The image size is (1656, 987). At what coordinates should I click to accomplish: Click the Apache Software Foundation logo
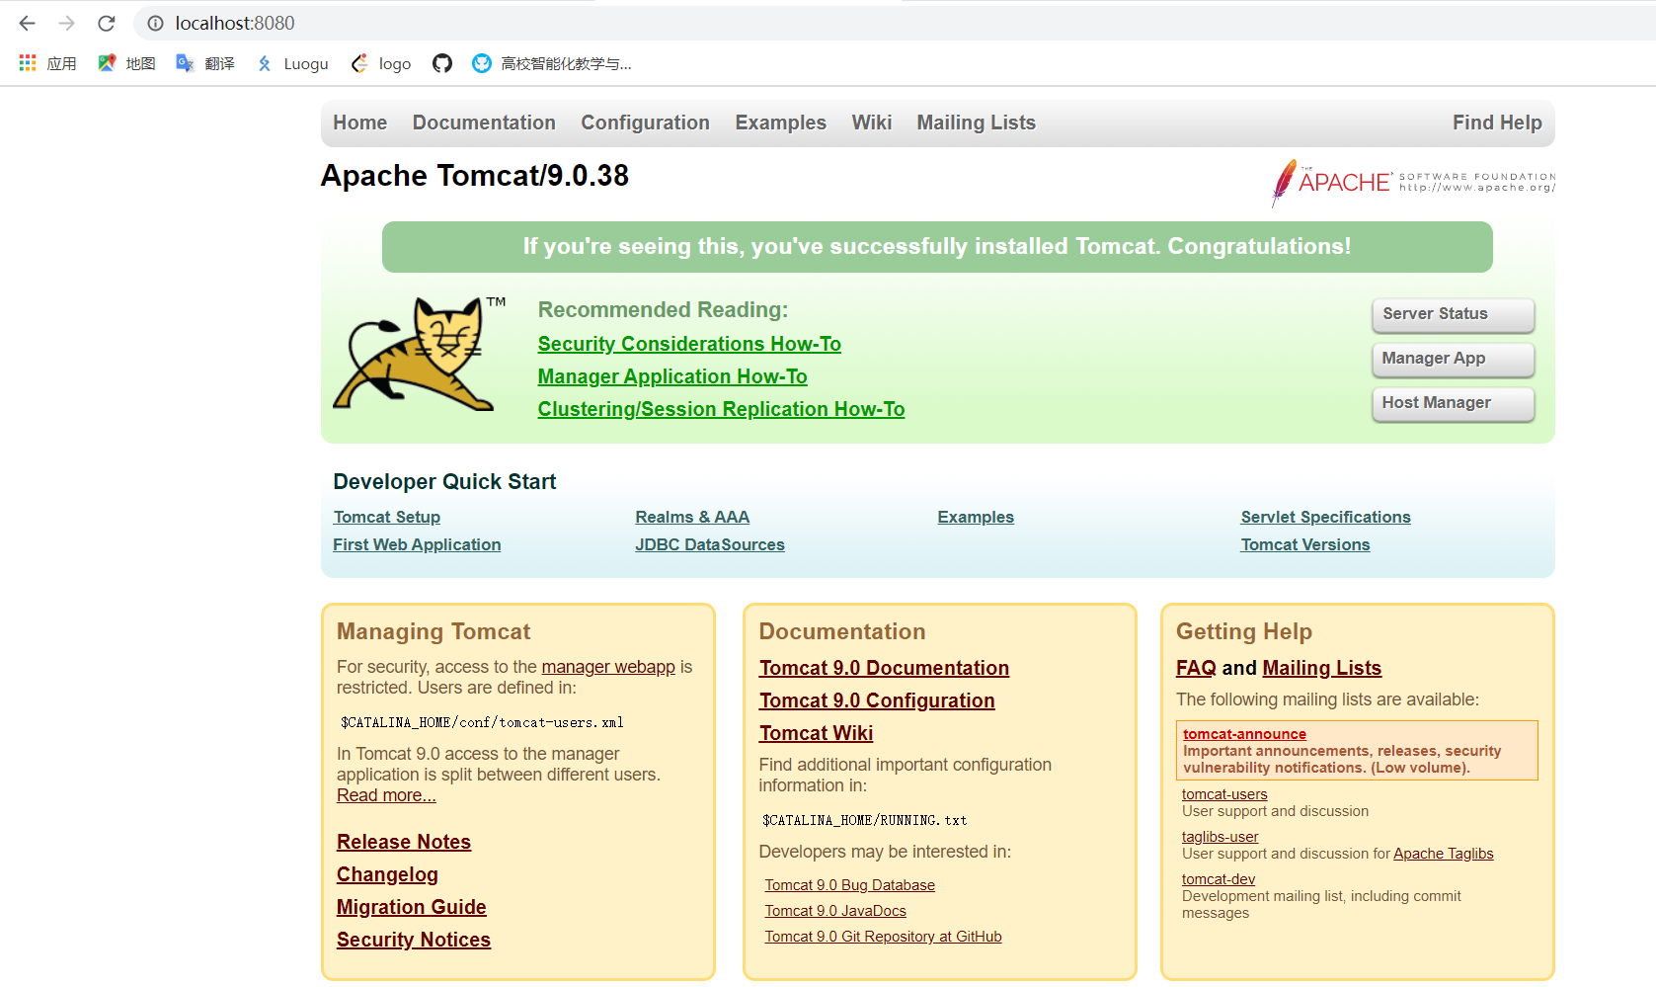pos(1412,182)
